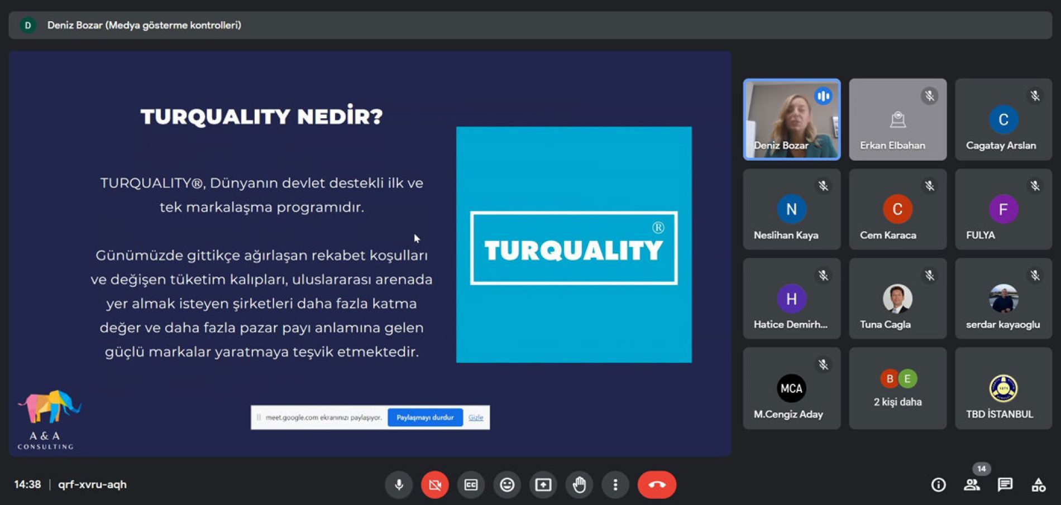The width and height of the screenshot is (1061, 505).
Task: Click the speaking indicator on Deniz Bozar's tile
Action: [x=824, y=95]
